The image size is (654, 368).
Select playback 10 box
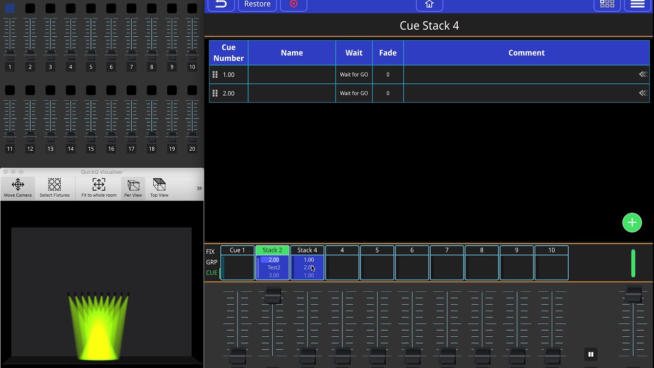tap(551, 263)
